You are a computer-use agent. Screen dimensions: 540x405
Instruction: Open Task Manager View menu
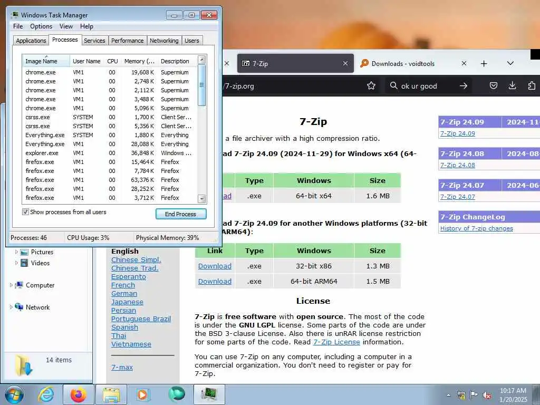point(66,26)
